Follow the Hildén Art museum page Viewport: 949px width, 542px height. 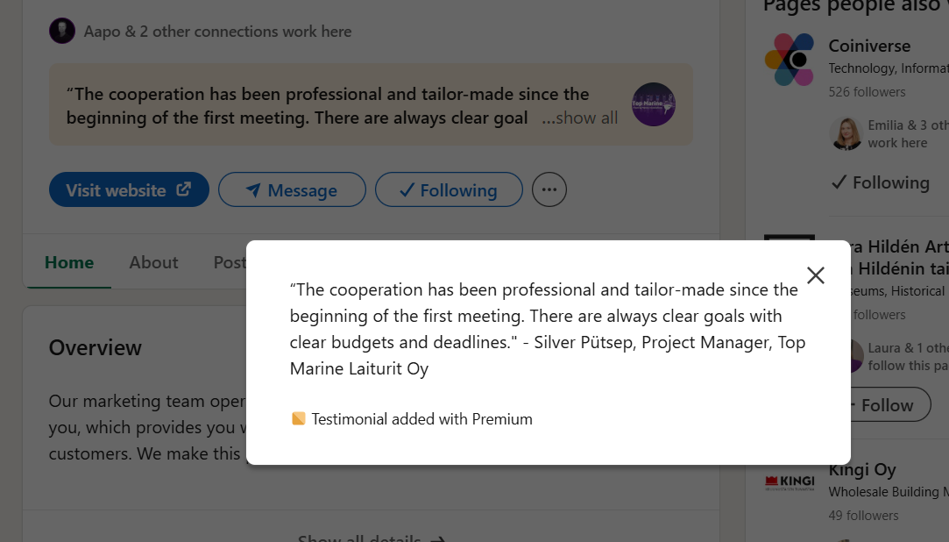[x=885, y=405]
